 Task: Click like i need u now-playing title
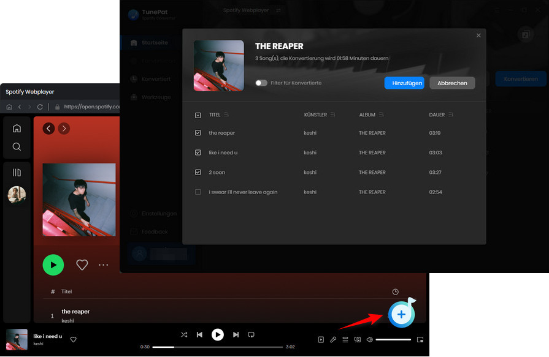48,336
